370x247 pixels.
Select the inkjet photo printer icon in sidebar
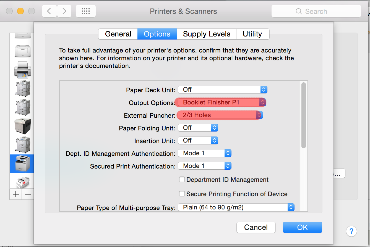click(22, 70)
